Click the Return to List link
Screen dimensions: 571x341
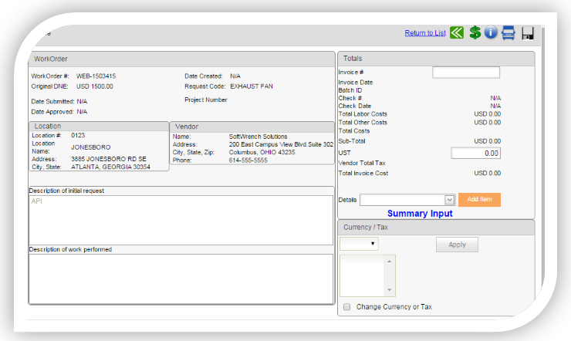[425, 33]
